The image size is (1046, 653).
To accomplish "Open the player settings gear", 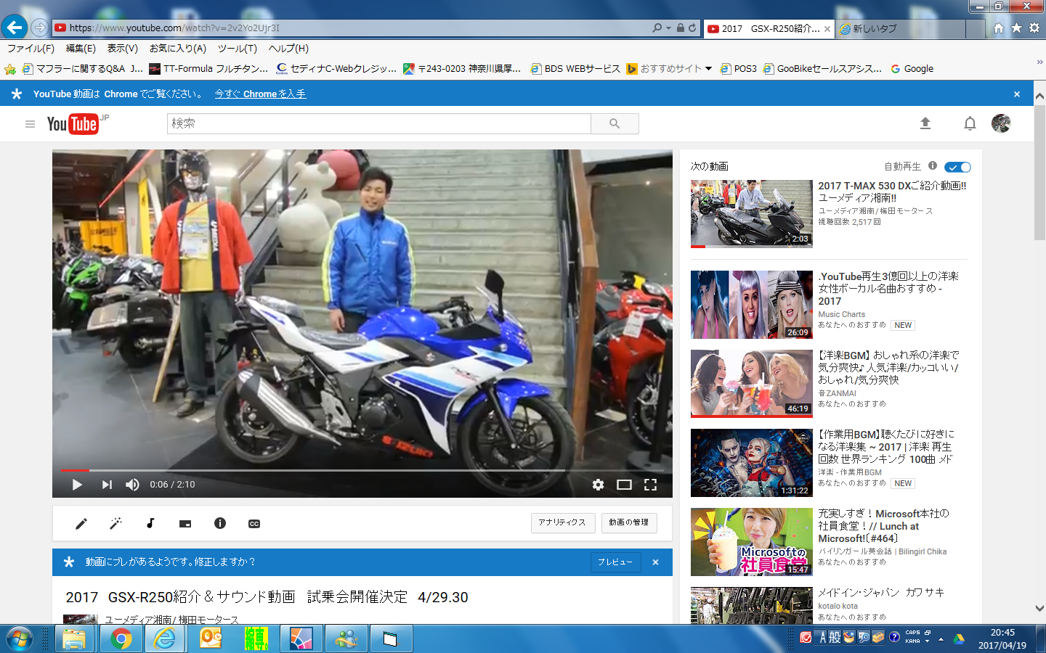I will pos(598,485).
